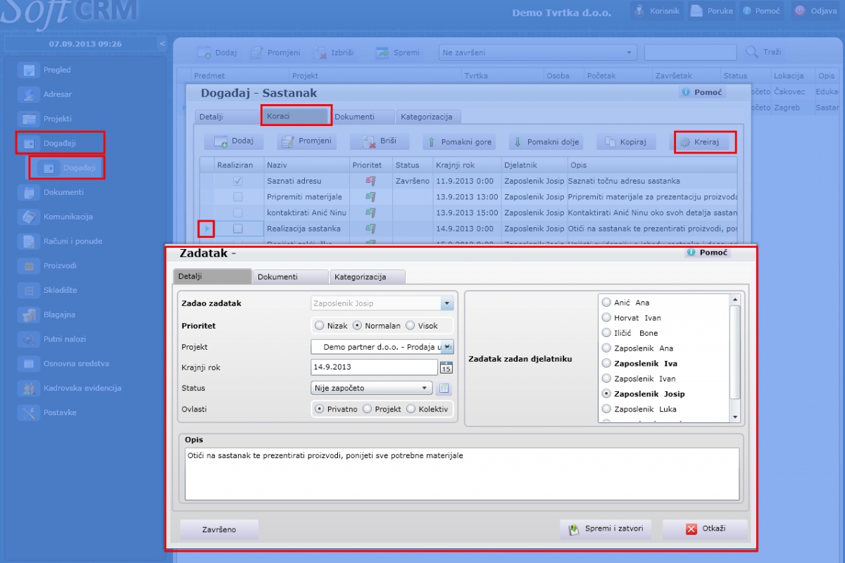Open Detalji tab in Događaj window
The width and height of the screenshot is (845, 563).
(x=227, y=117)
